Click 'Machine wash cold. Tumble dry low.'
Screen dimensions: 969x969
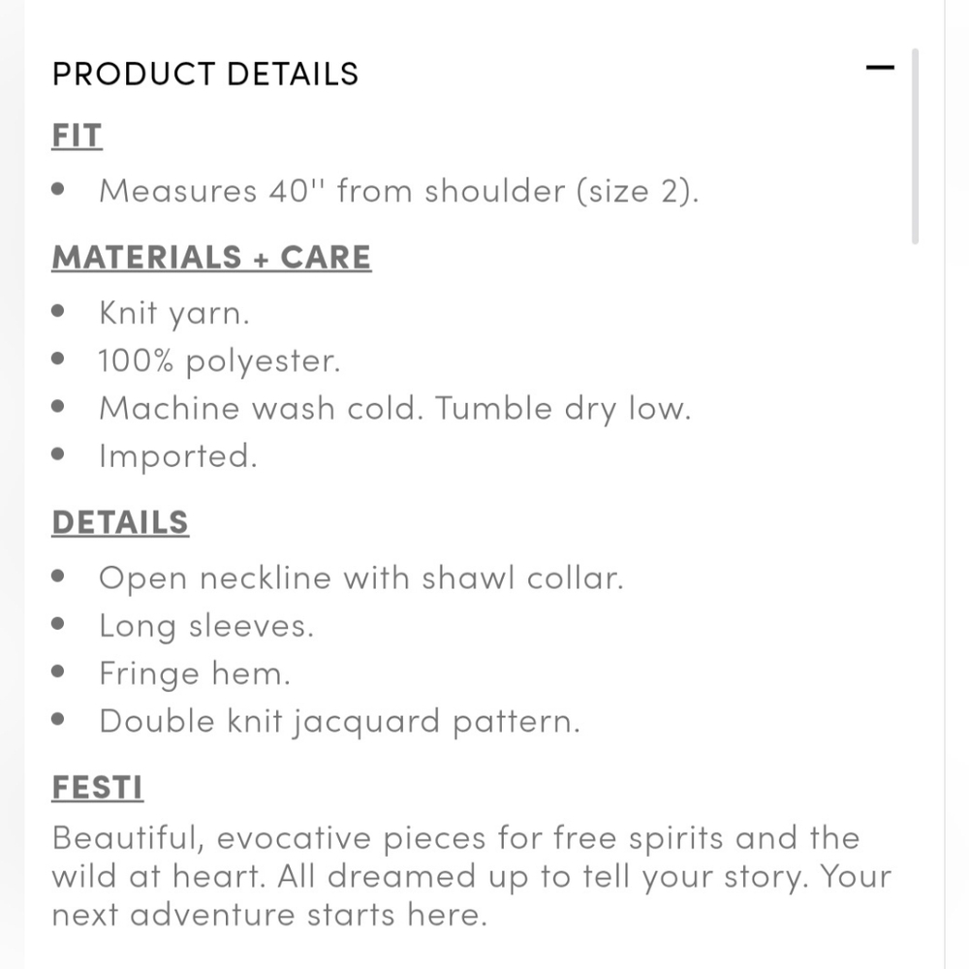click(395, 408)
